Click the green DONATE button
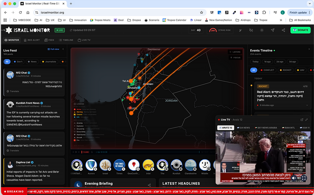The height and width of the screenshot is (195, 314). [x=301, y=30]
